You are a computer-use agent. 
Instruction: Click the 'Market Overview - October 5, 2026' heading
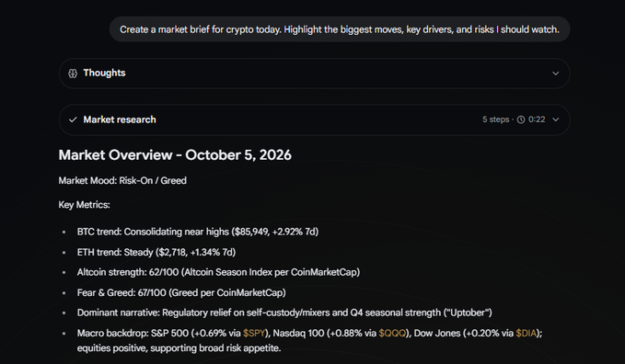coord(175,155)
